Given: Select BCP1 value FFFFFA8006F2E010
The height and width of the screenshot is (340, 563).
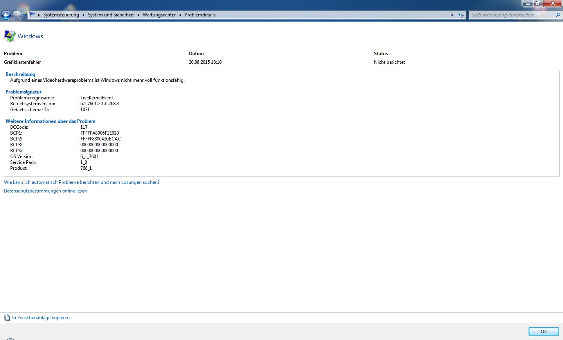Looking at the screenshot, I should [99, 133].
